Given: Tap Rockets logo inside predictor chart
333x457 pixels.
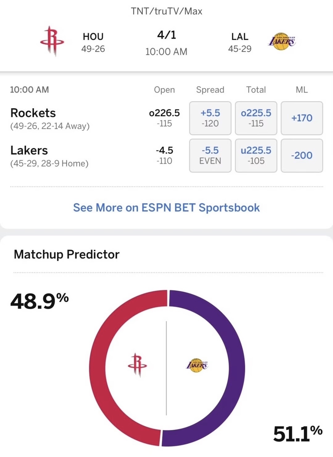Looking at the screenshot, I should [x=137, y=365].
